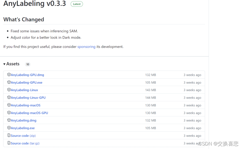Click the 143 MB size of AnyLabeling-Linux
The image size is (243, 149).
pyautogui.click(x=151, y=90)
